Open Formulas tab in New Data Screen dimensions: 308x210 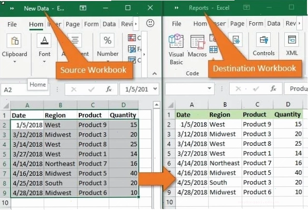pyautogui.click(x=91, y=24)
